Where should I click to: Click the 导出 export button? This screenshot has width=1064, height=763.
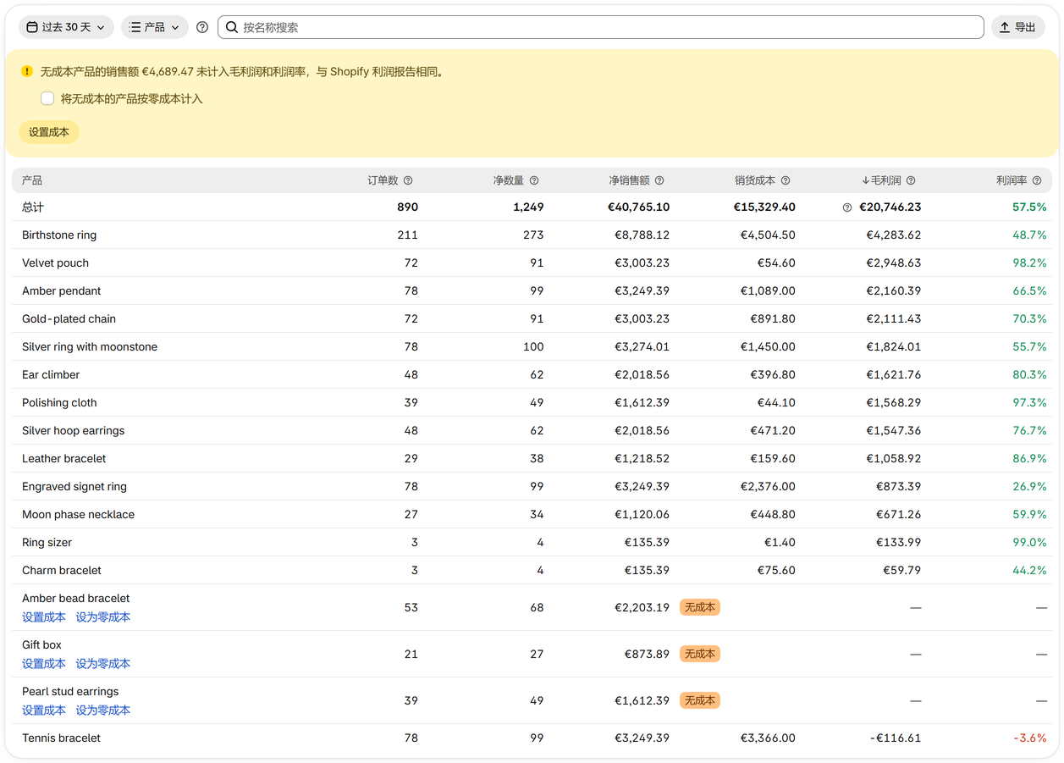(1017, 27)
